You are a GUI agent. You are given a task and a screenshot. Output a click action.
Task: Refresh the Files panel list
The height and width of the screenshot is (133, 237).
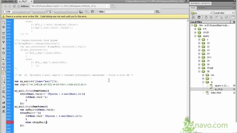(x=199, y=17)
